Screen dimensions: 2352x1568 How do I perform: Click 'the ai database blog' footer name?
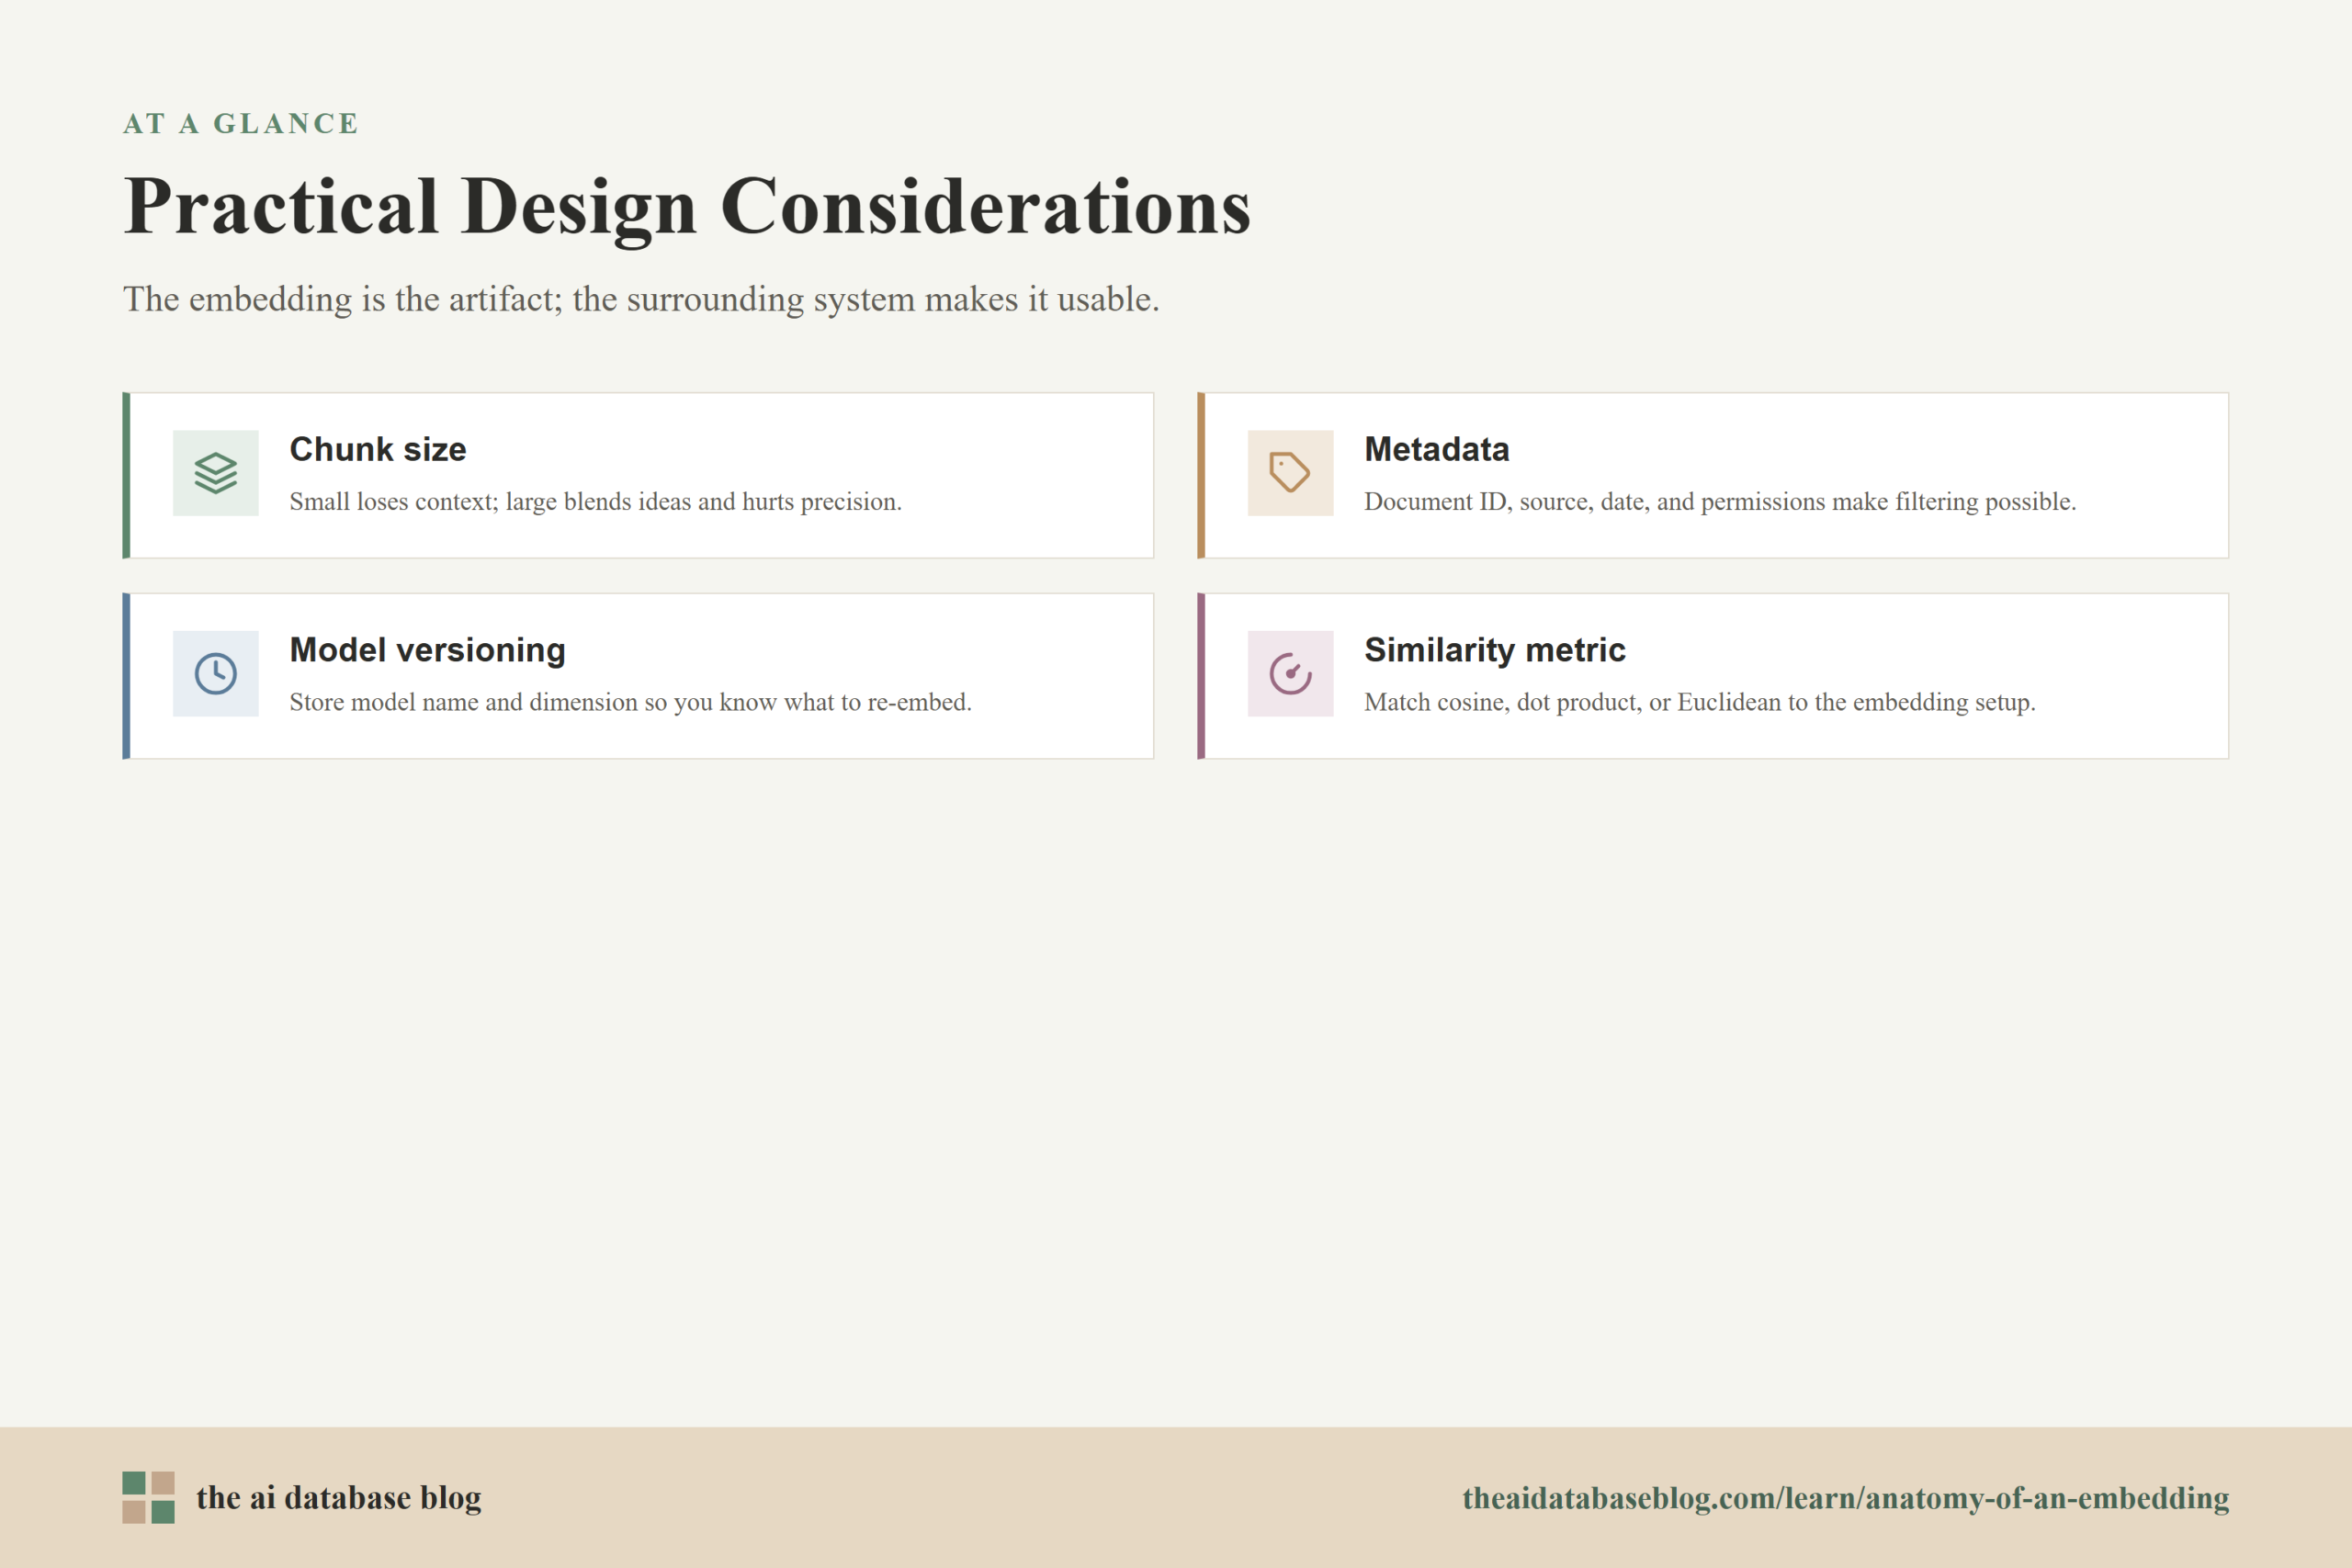pos(338,1498)
